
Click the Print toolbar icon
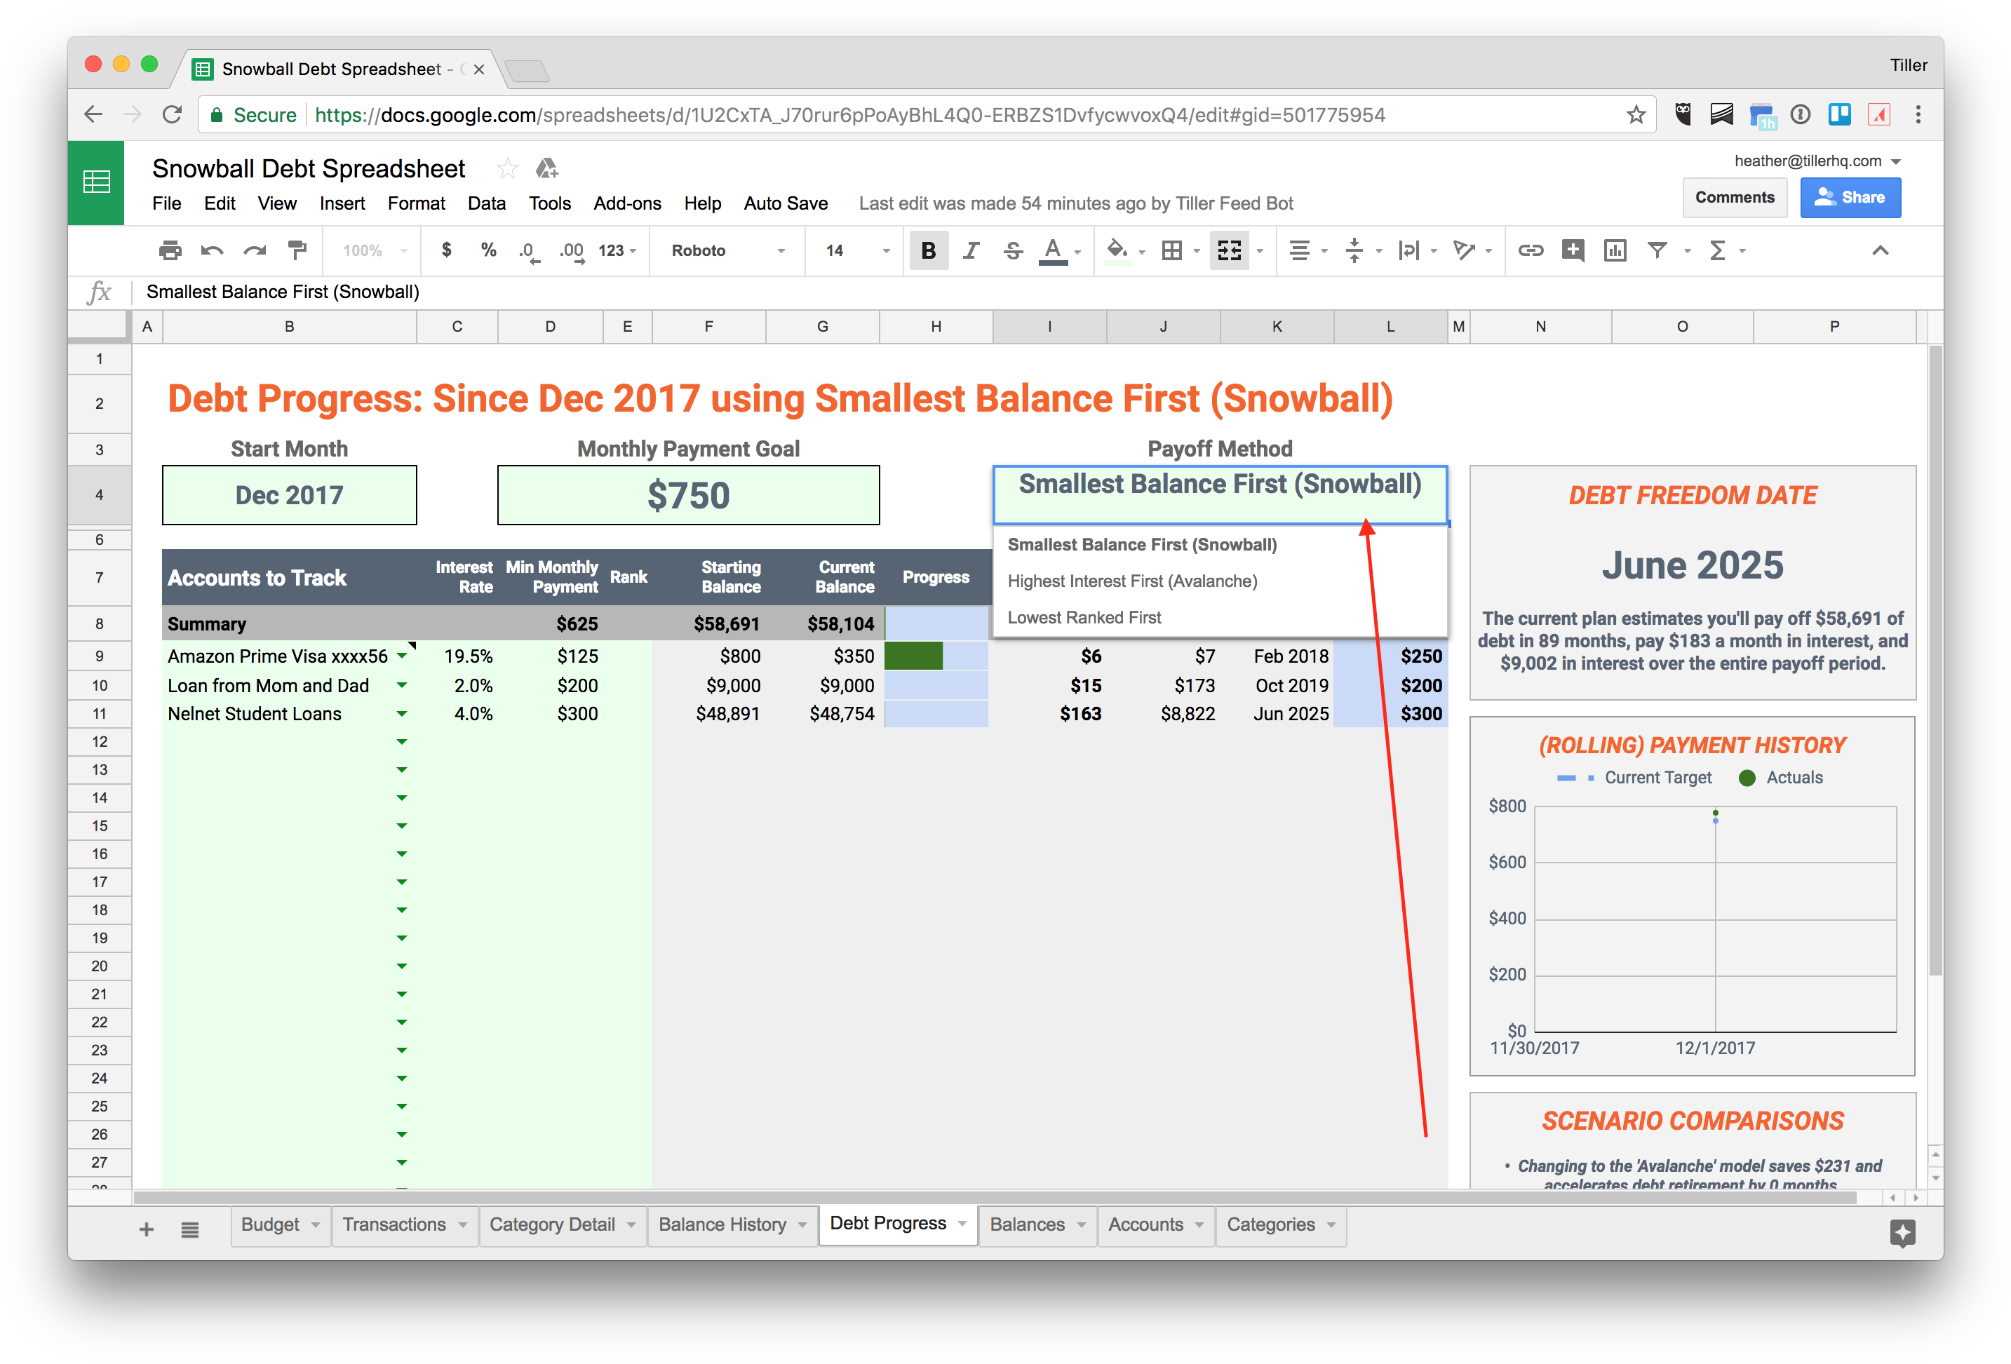click(x=170, y=251)
